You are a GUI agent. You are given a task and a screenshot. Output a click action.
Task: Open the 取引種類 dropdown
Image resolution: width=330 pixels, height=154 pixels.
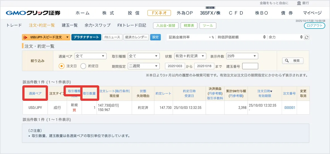144,56
